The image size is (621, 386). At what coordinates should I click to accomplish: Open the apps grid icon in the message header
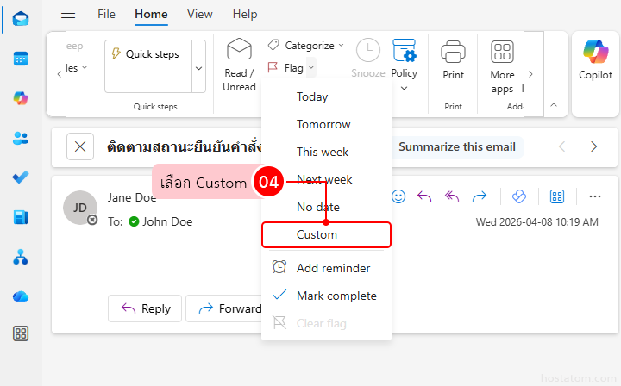pos(557,196)
